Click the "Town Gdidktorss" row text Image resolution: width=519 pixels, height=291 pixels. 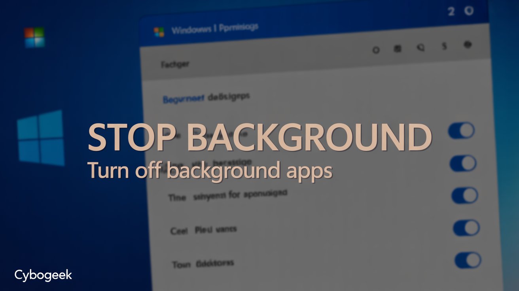[x=203, y=263]
